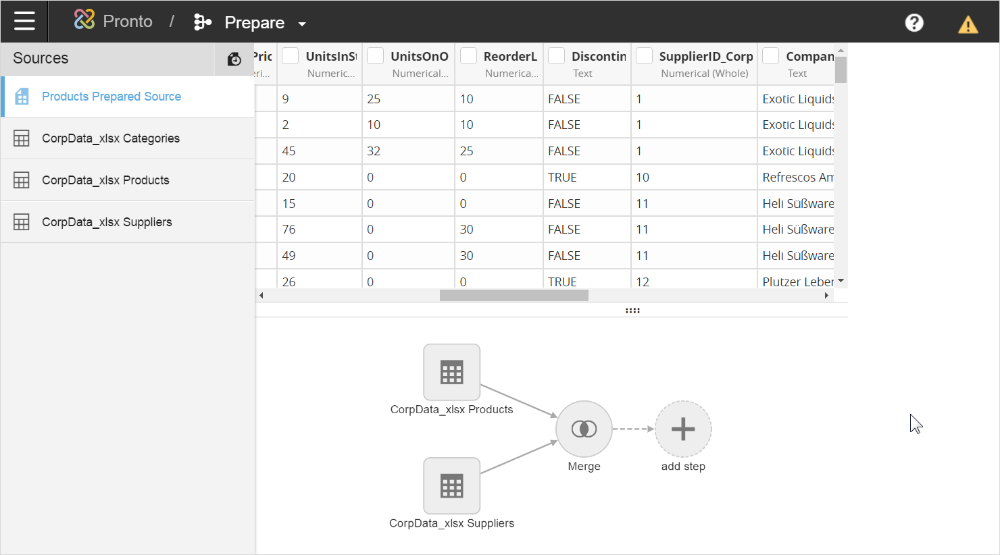The width and height of the screenshot is (1000, 555).
Task: Open the help question mark icon
Action: pyautogui.click(x=914, y=23)
